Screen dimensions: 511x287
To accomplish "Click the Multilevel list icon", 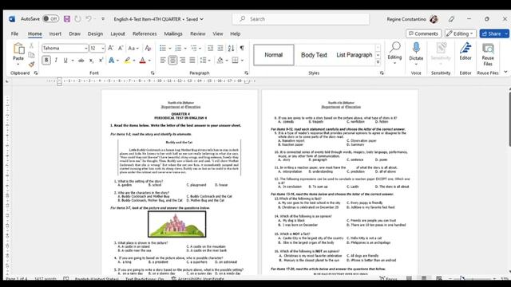I will [x=194, y=48].
